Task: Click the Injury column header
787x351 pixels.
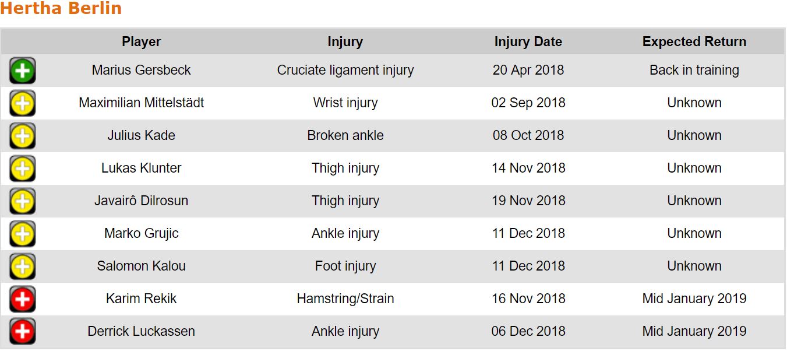Action: point(345,42)
